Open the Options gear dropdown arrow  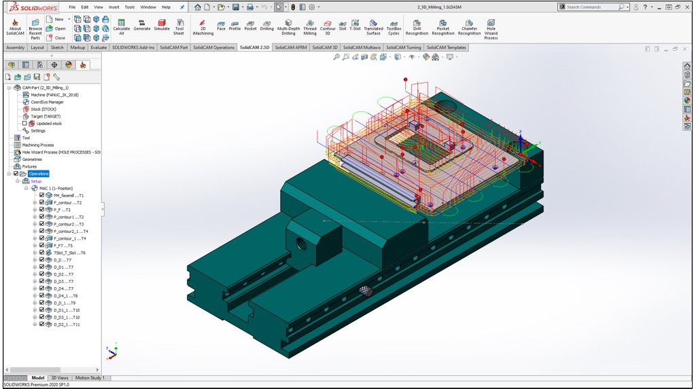pos(319,7)
